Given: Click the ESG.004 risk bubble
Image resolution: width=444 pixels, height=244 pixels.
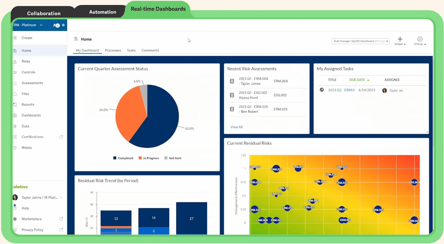Looking at the screenshot, I should tap(415, 182).
